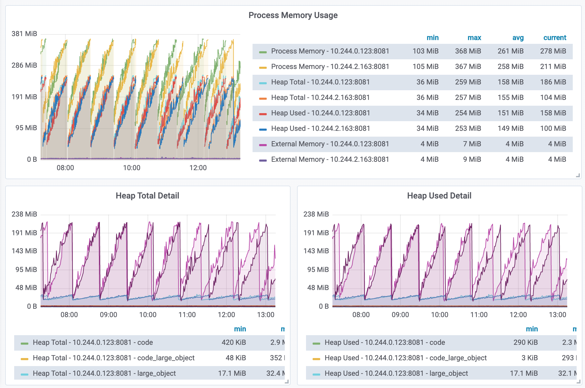
Task: Open color picker for yellow Heap Used code_large_object swatch
Action: [316, 359]
